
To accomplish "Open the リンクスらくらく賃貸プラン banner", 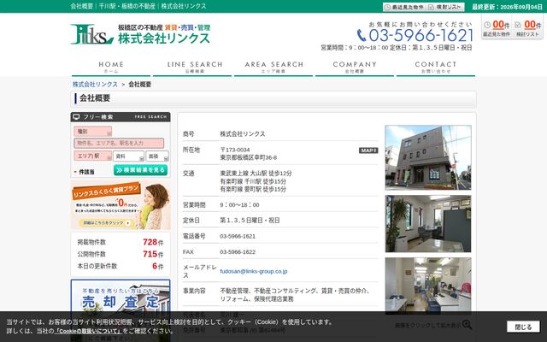I will click(121, 205).
